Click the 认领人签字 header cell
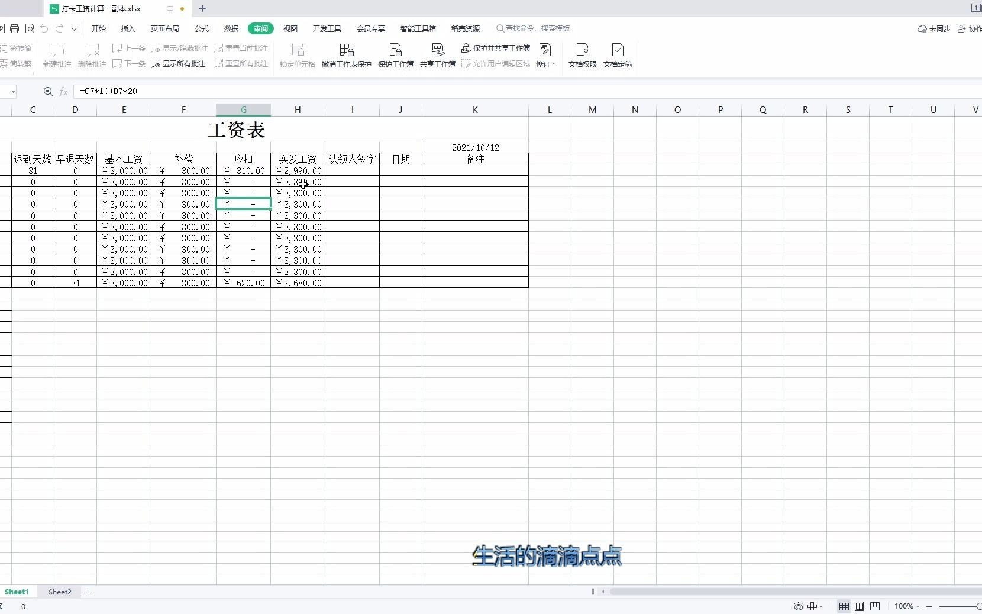Image resolution: width=982 pixels, height=614 pixels. pos(352,159)
